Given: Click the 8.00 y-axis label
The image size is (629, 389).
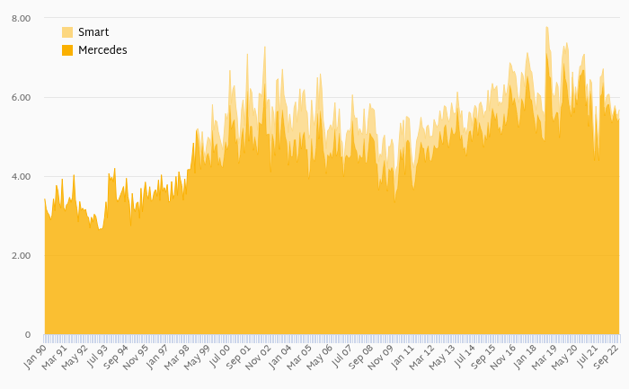Looking at the screenshot, I should click(20, 18).
